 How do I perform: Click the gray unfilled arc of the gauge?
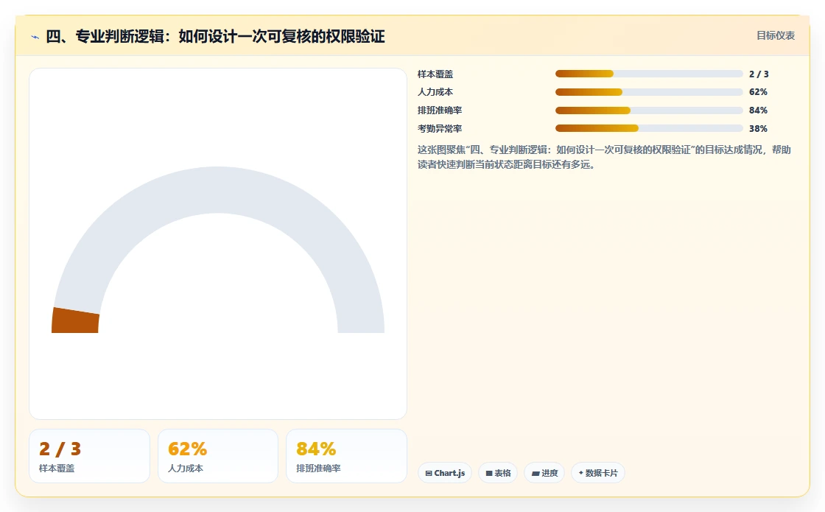click(218, 189)
